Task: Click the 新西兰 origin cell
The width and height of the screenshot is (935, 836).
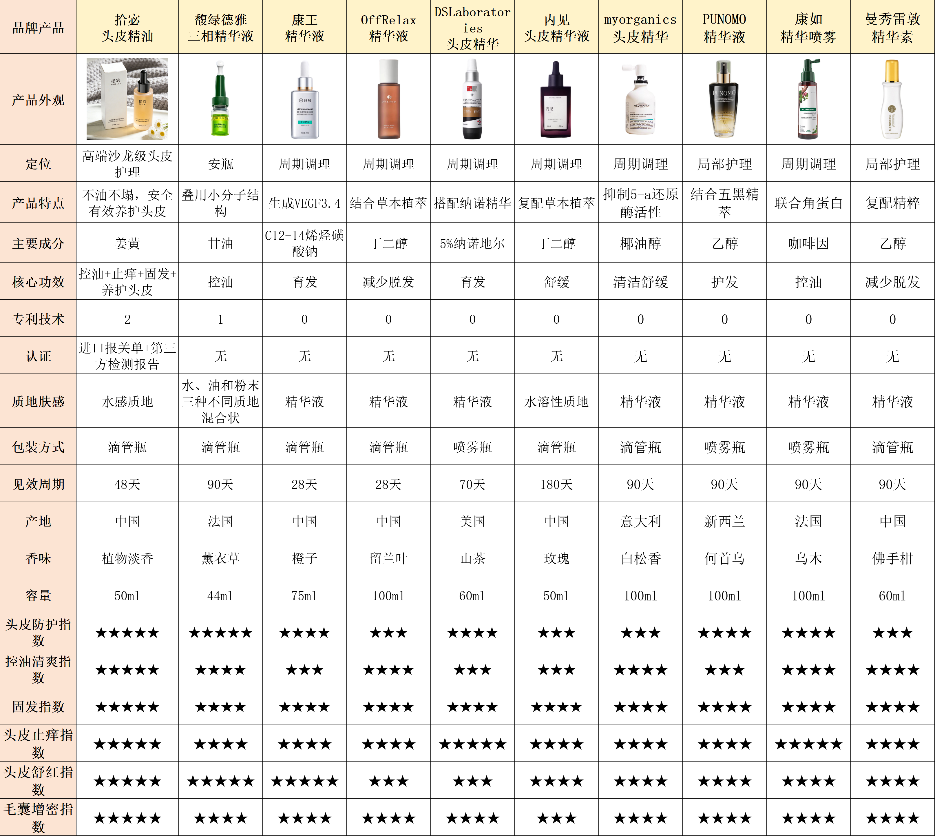Action: click(x=724, y=521)
